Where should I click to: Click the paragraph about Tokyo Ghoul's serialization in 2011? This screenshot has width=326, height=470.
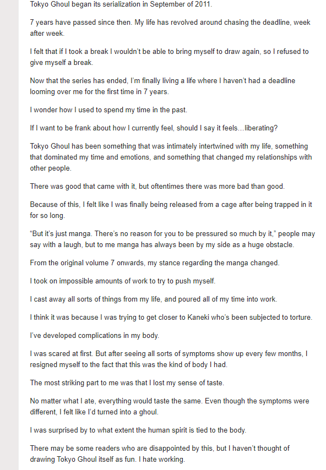coord(121,4)
